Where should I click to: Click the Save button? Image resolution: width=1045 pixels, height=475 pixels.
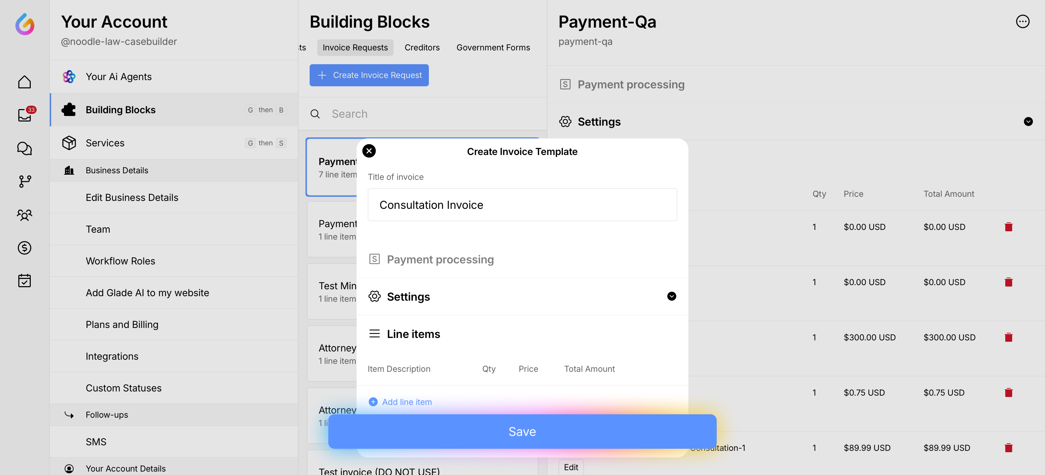coord(522,431)
